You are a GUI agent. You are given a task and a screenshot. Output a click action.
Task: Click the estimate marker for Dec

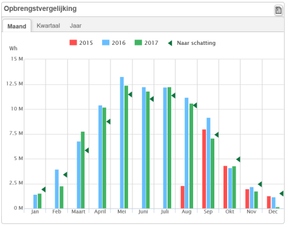[x=281, y=193]
